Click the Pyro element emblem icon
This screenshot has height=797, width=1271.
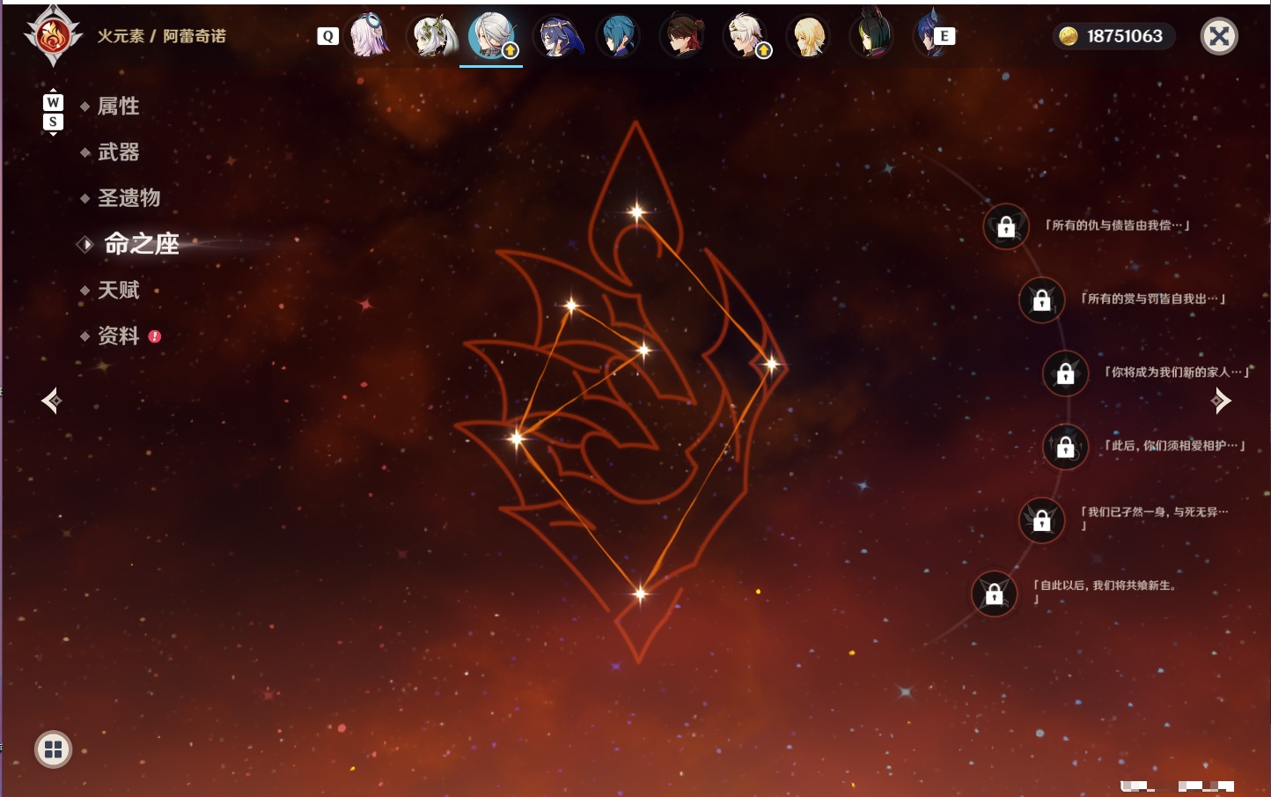pyautogui.click(x=53, y=36)
